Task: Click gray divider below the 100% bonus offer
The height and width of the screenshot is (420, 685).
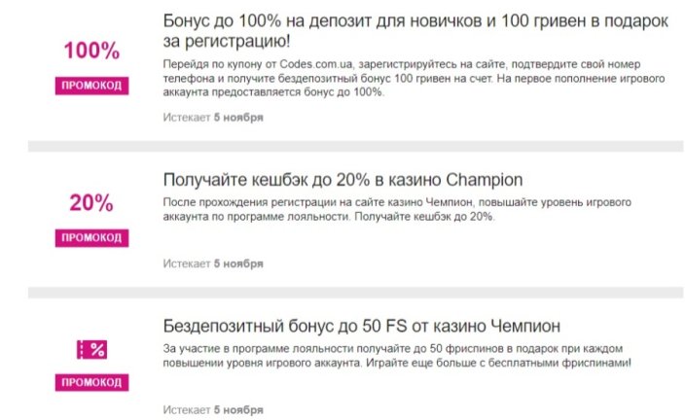Action: [355, 146]
